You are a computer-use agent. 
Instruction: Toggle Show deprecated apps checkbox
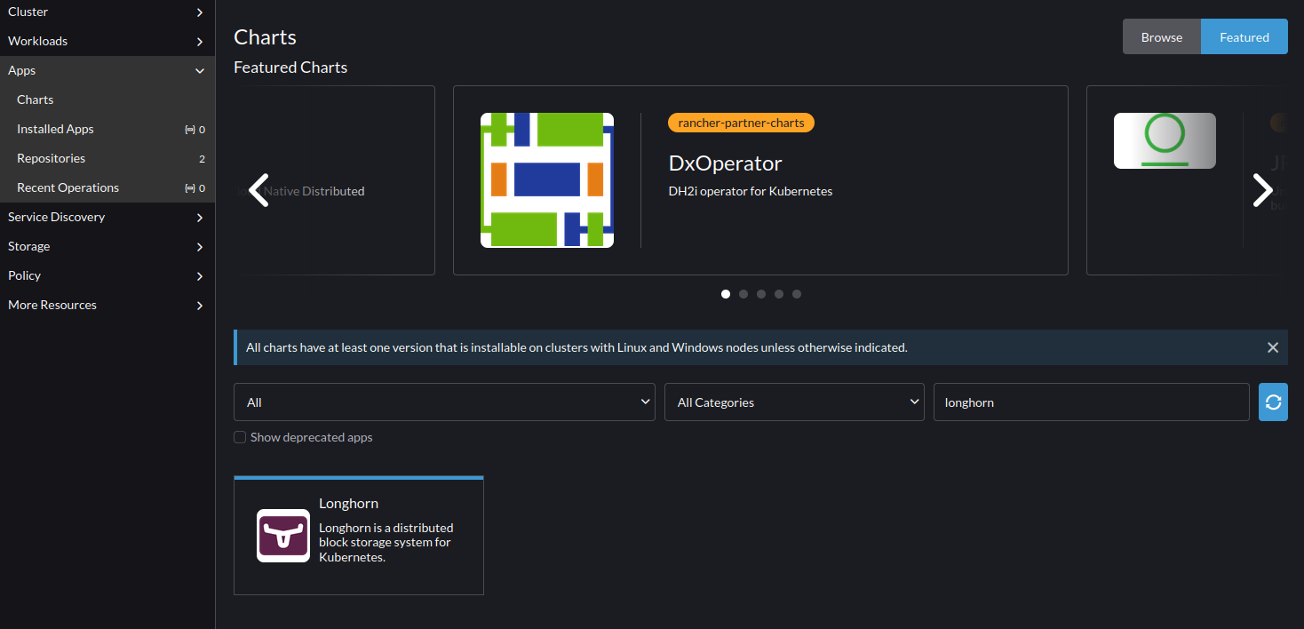240,437
